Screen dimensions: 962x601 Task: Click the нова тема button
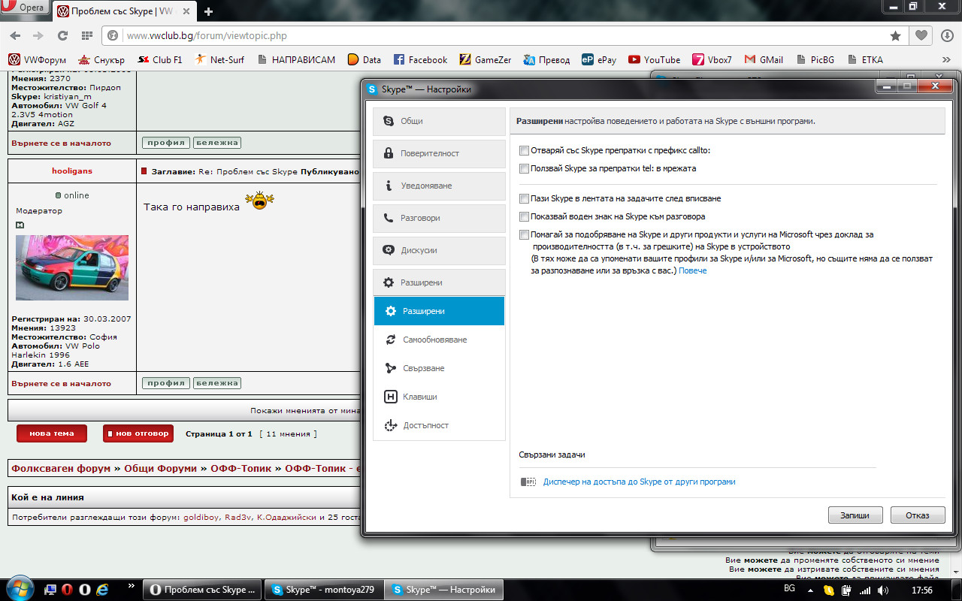tap(52, 433)
